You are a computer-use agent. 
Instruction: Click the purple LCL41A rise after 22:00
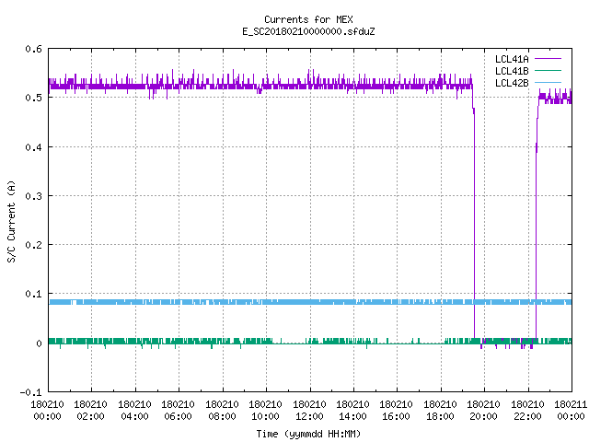tap(536, 226)
